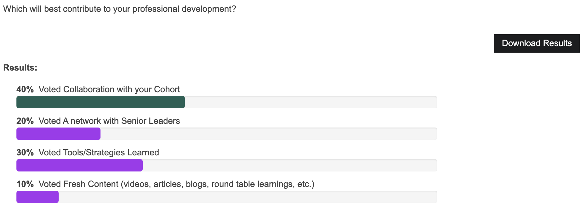Screen dimensions: 585x208
Task: Click the bold Results: label
Action: 20,68
